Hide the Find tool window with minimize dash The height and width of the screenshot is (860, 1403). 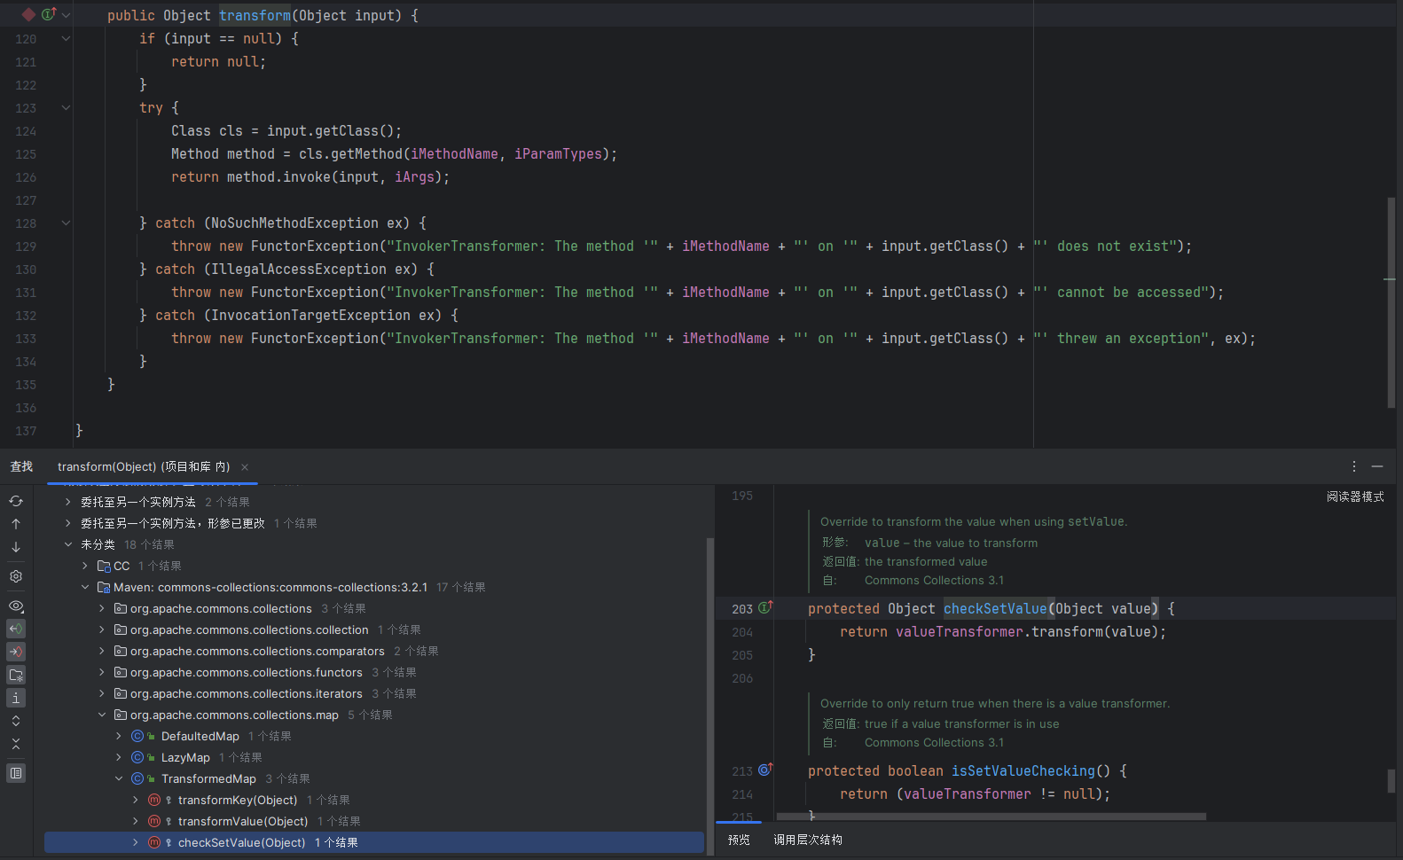point(1377,466)
